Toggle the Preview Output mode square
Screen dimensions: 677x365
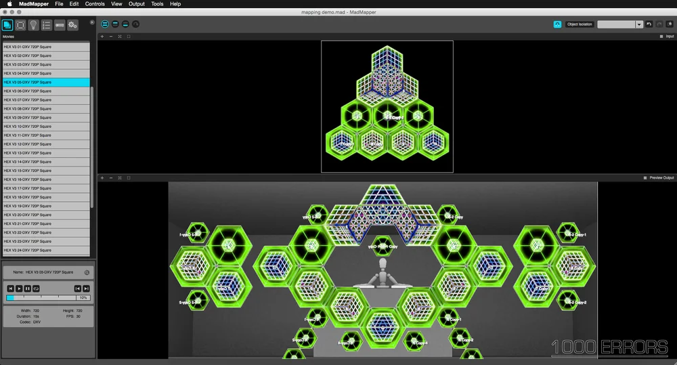(645, 178)
